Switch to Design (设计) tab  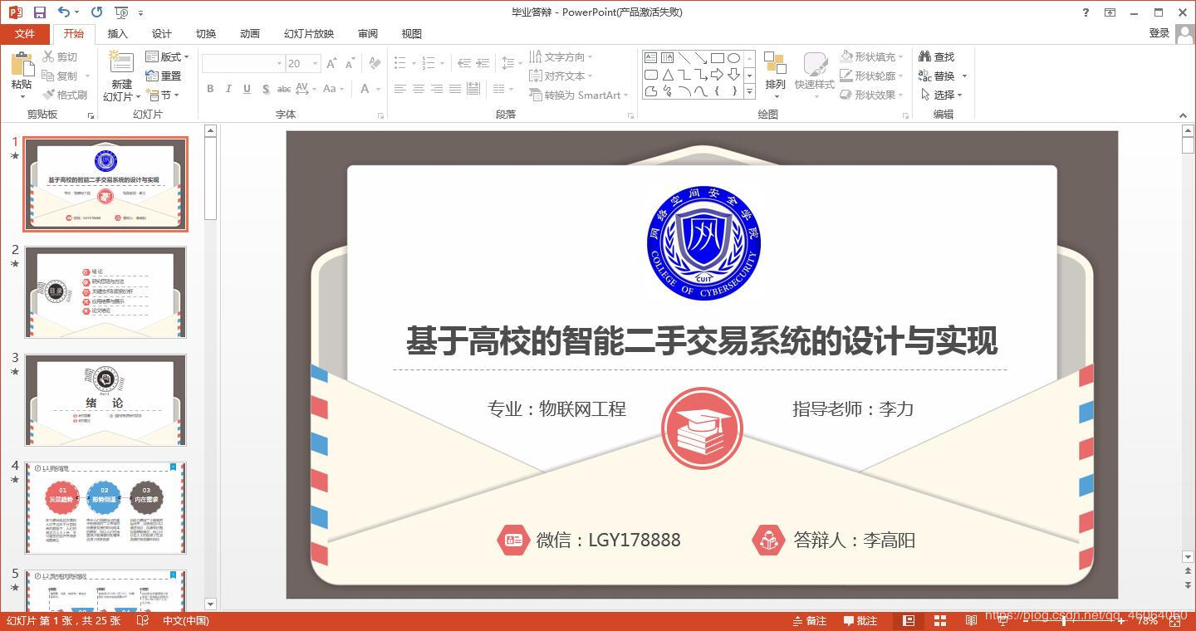point(161,33)
